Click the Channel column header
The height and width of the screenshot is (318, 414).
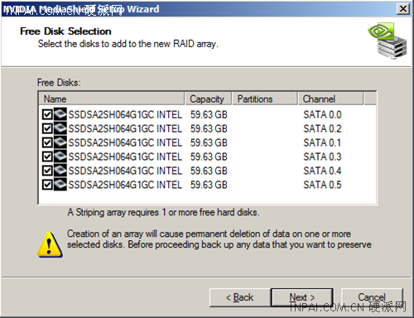click(330, 99)
